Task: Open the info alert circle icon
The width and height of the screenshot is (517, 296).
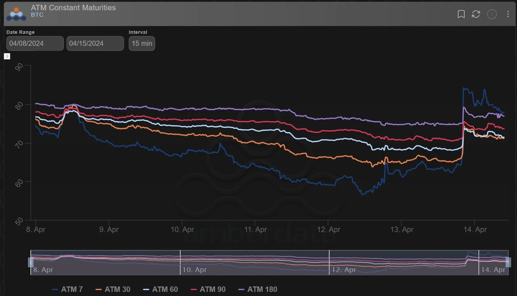Action: [492, 14]
